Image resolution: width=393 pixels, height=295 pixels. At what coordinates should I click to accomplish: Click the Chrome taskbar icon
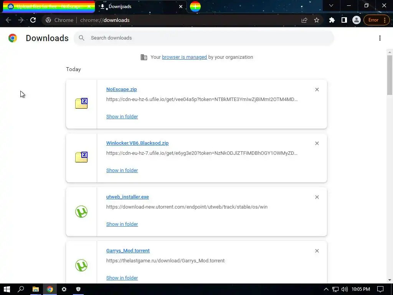pyautogui.click(x=50, y=289)
